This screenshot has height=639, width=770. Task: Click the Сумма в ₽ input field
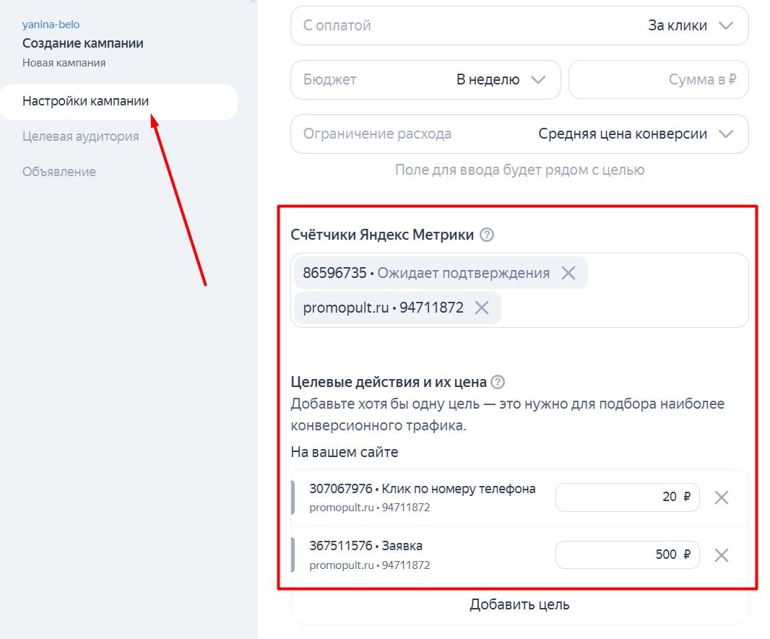point(658,79)
